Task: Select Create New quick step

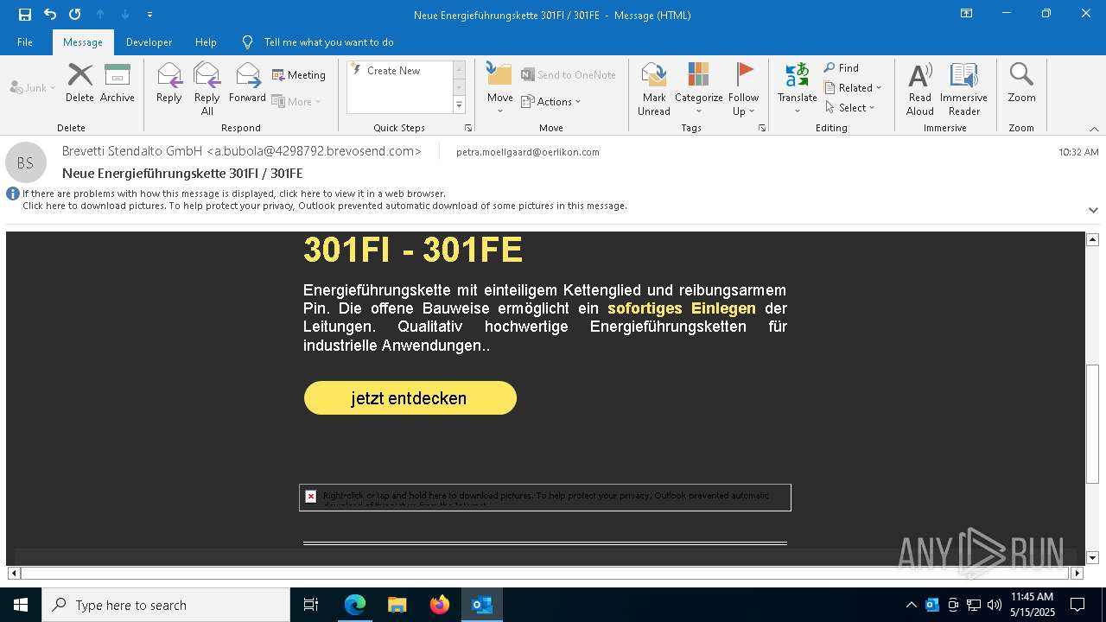Action: coord(394,71)
